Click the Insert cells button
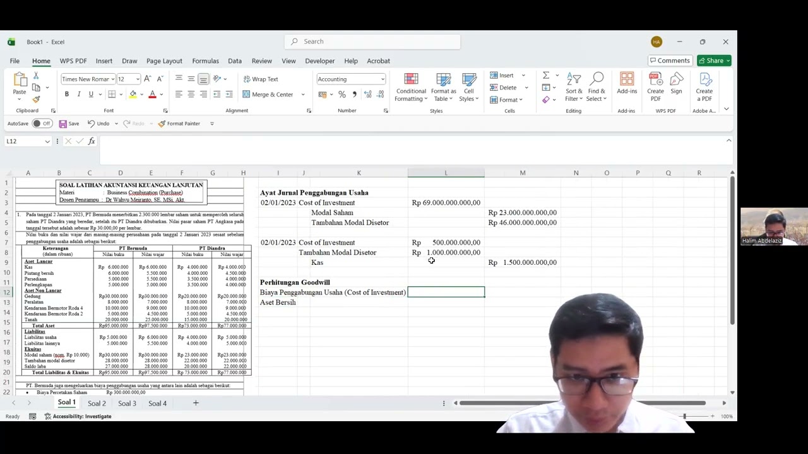808x454 pixels. (502, 76)
